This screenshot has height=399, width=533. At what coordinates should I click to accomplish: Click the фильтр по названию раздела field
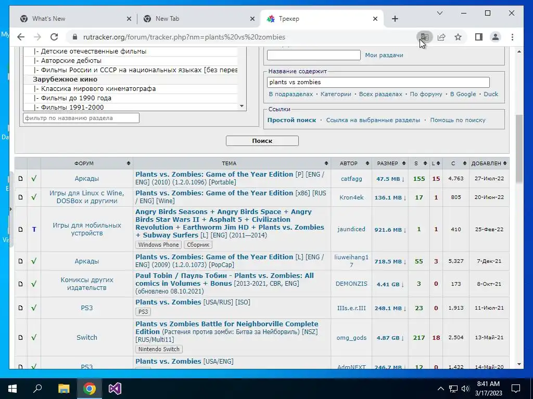pyautogui.click(x=81, y=118)
